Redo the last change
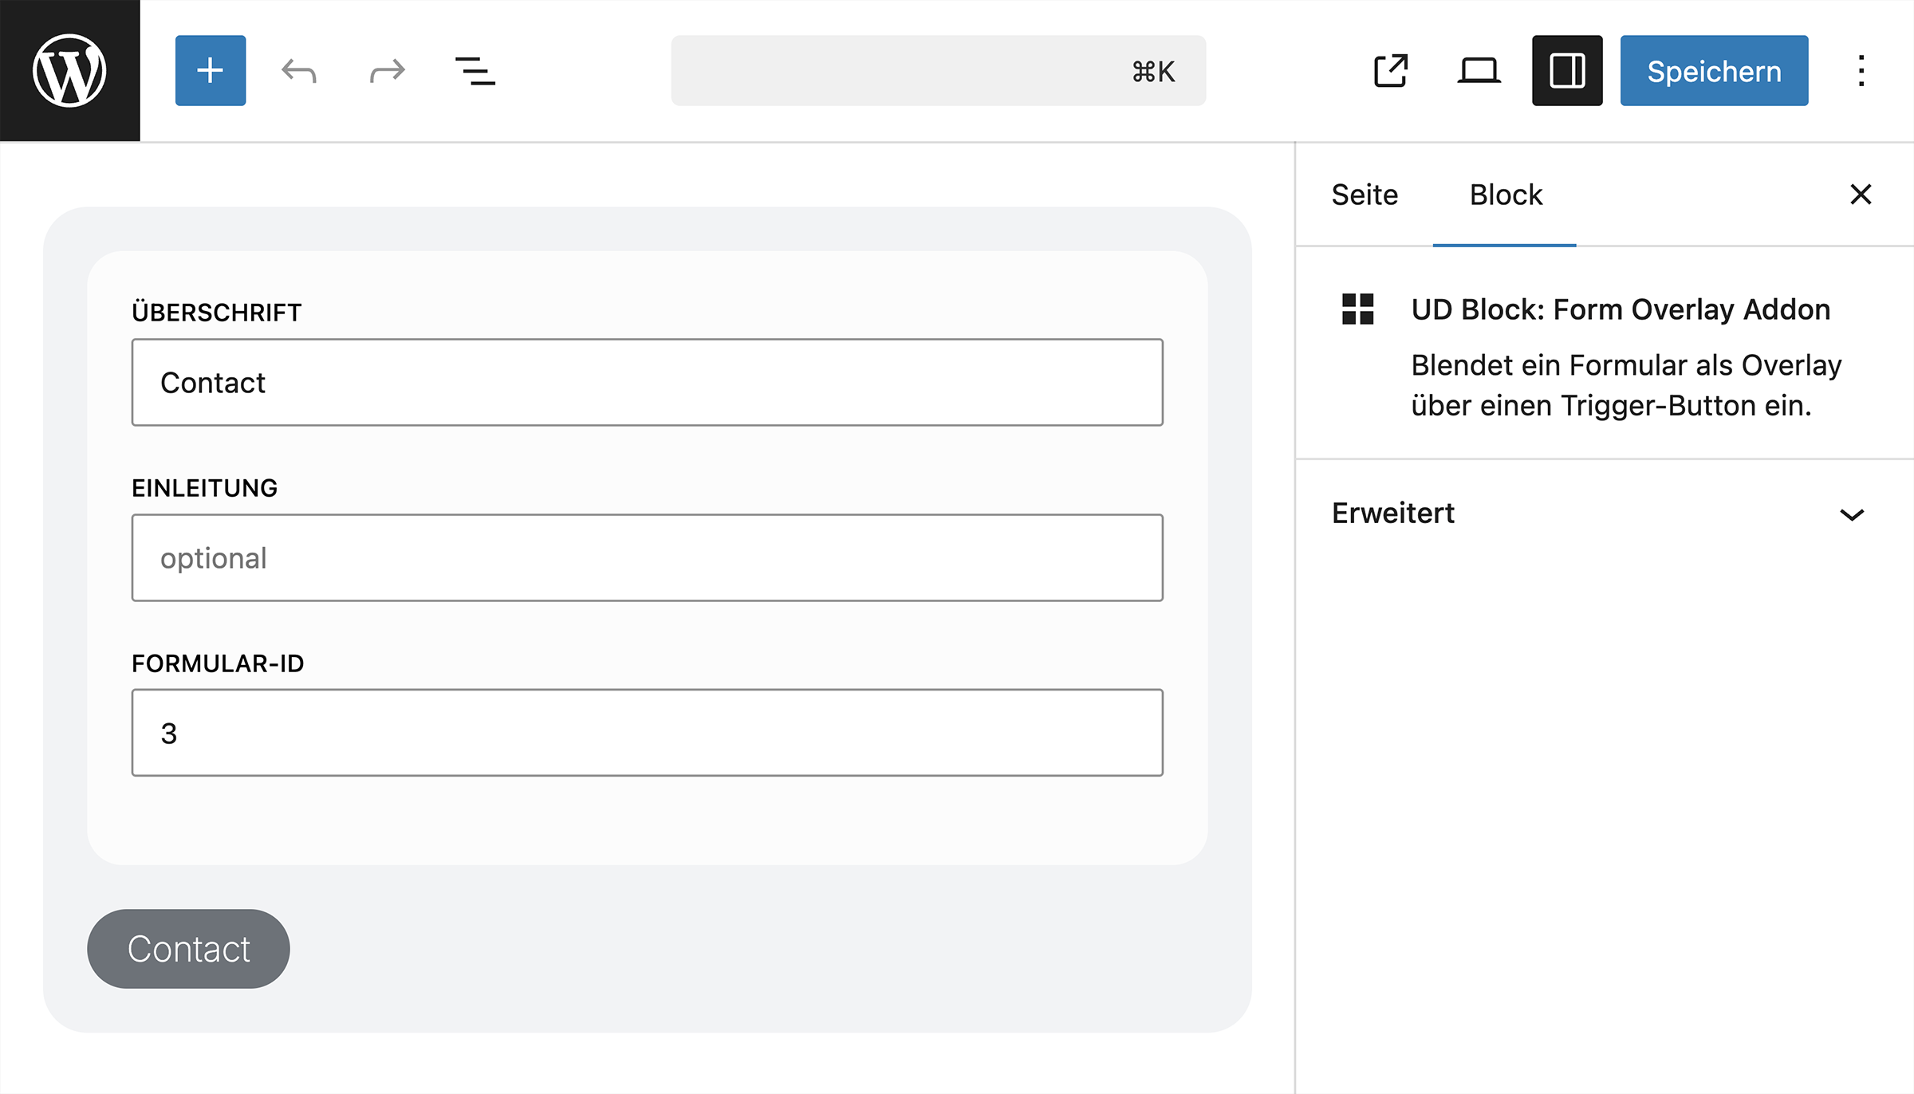1914x1094 pixels. (388, 70)
